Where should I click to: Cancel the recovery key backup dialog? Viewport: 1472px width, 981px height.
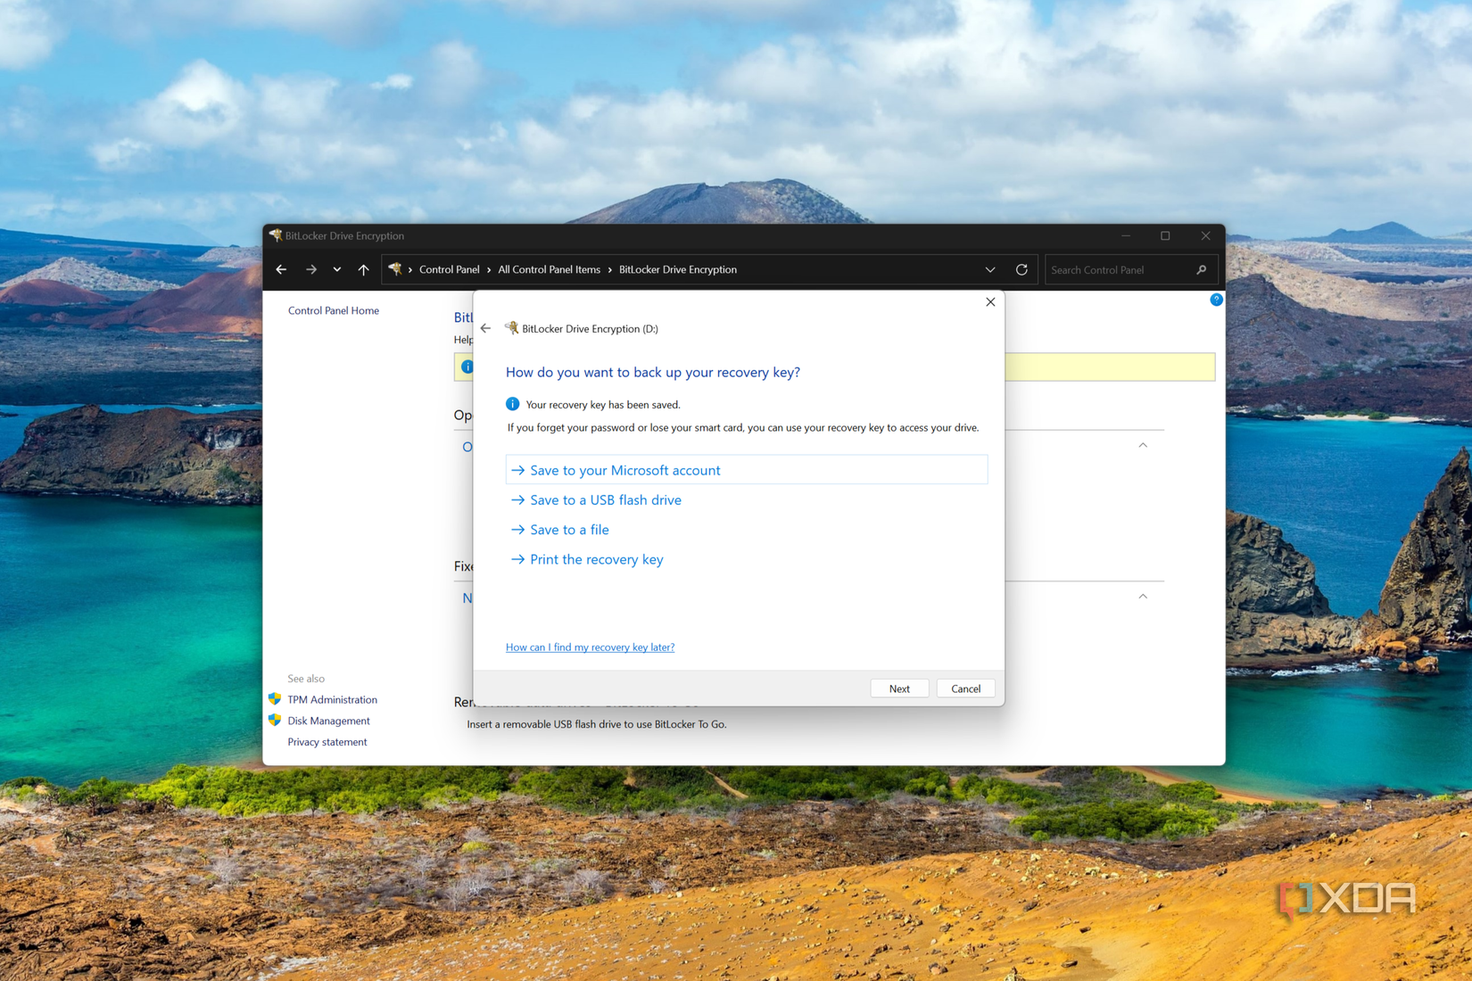(x=965, y=688)
